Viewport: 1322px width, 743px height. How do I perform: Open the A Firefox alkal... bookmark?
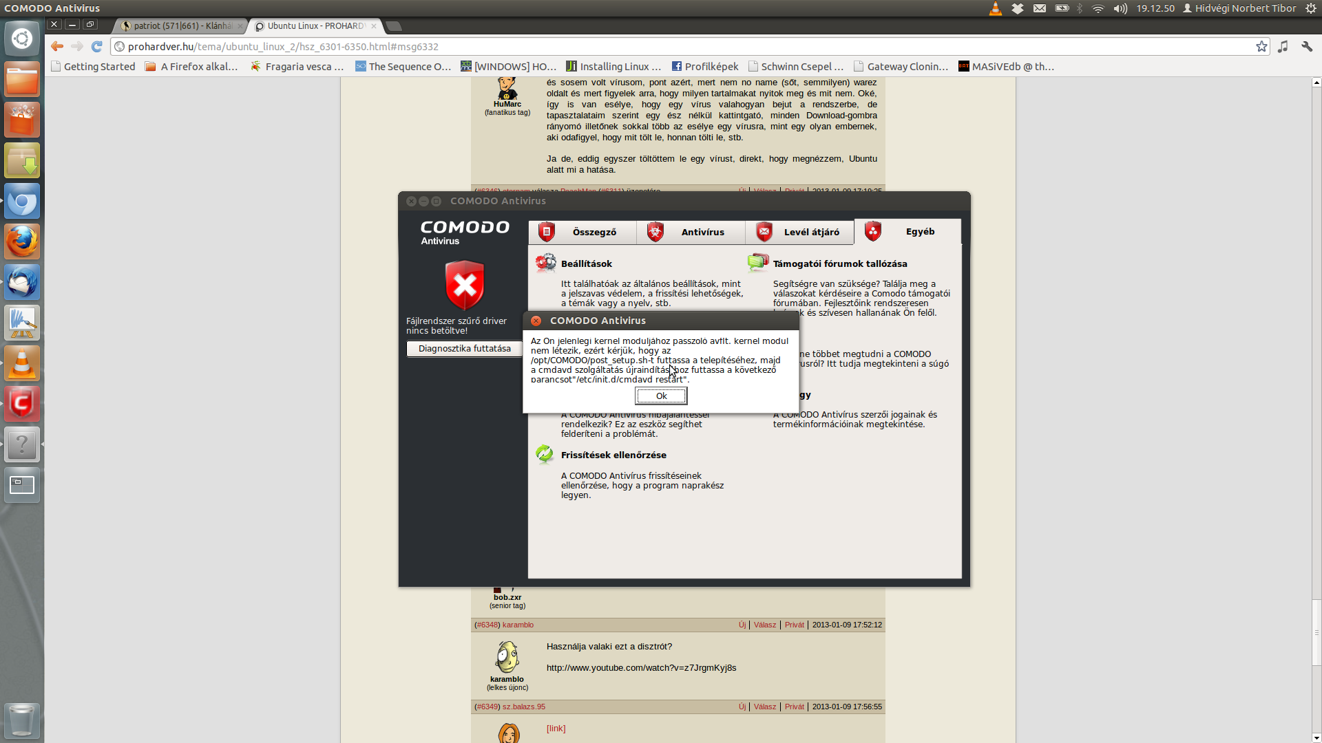191,67
